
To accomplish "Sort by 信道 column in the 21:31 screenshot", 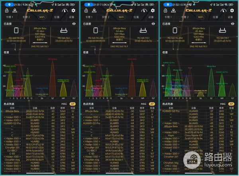I will pos(152,108).
